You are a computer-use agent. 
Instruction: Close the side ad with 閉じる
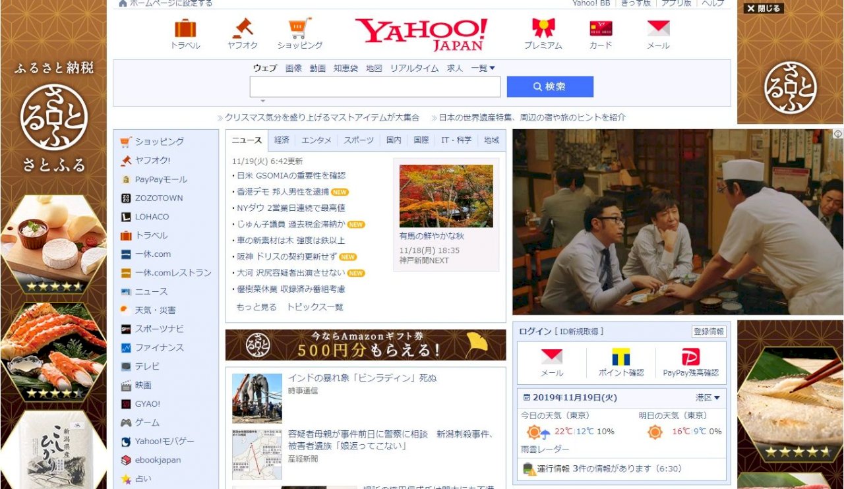[x=764, y=9]
